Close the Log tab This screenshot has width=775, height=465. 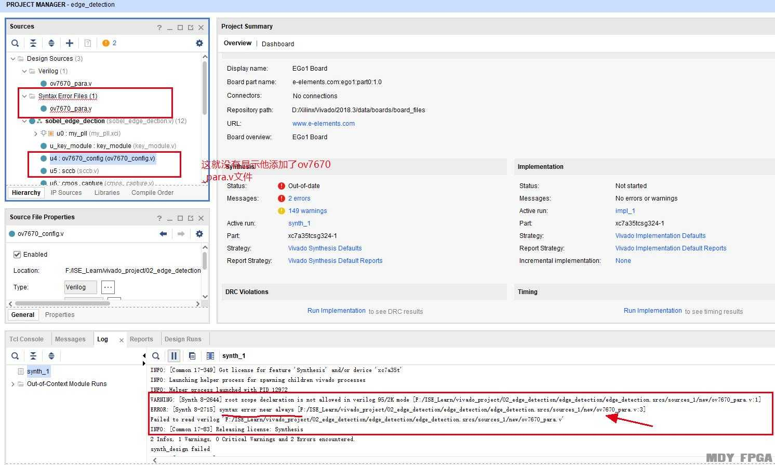click(122, 340)
